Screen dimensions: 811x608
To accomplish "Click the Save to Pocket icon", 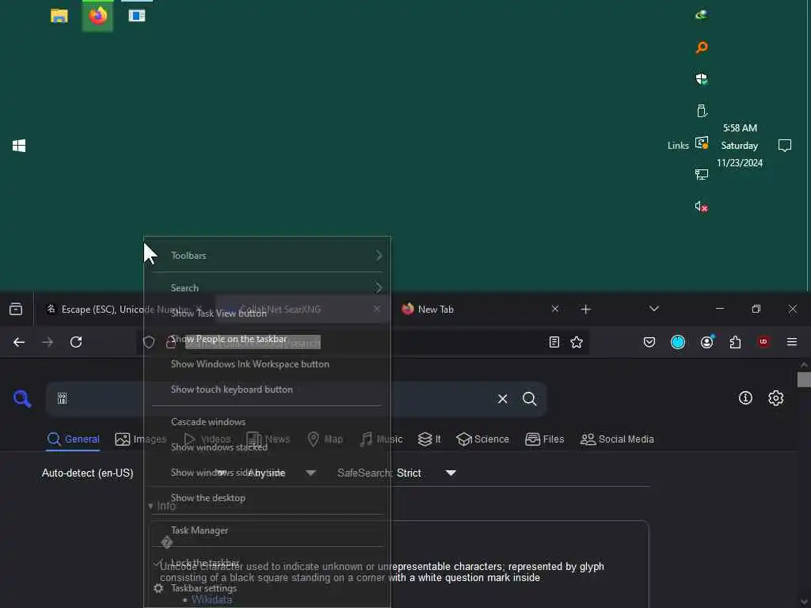I will coord(649,342).
